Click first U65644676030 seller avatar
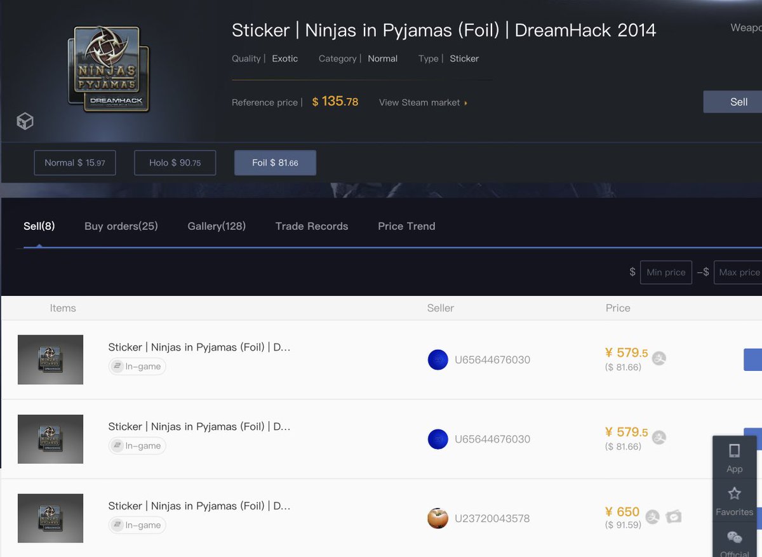762x557 pixels. click(x=438, y=359)
